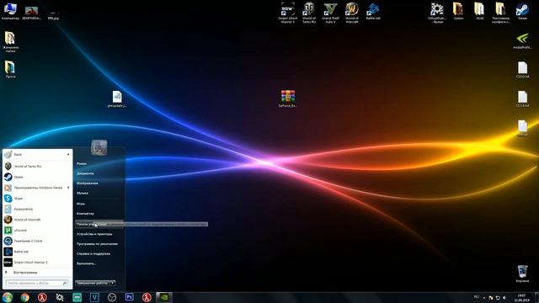539x303 pixels.
Task: Click the volume speaker icon in system tray
Action: [504, 297]
